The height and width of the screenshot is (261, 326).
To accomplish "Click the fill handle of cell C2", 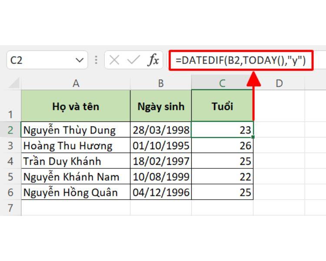I will pyautogui.click(x=253, y=137).
